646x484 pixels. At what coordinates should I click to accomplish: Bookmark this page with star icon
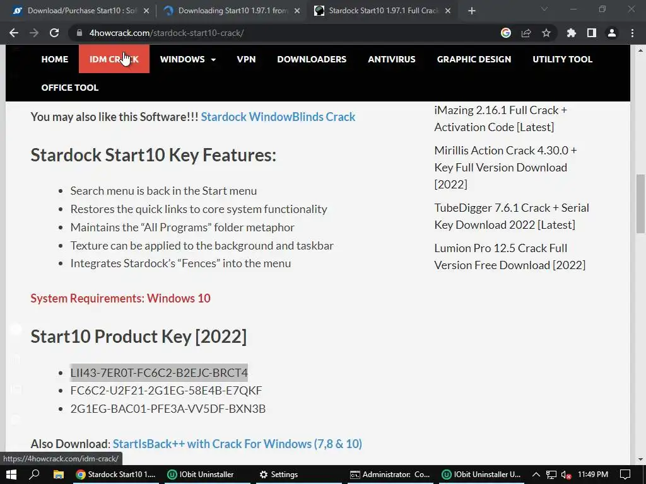pyautogui.click(x=546, y=33)
